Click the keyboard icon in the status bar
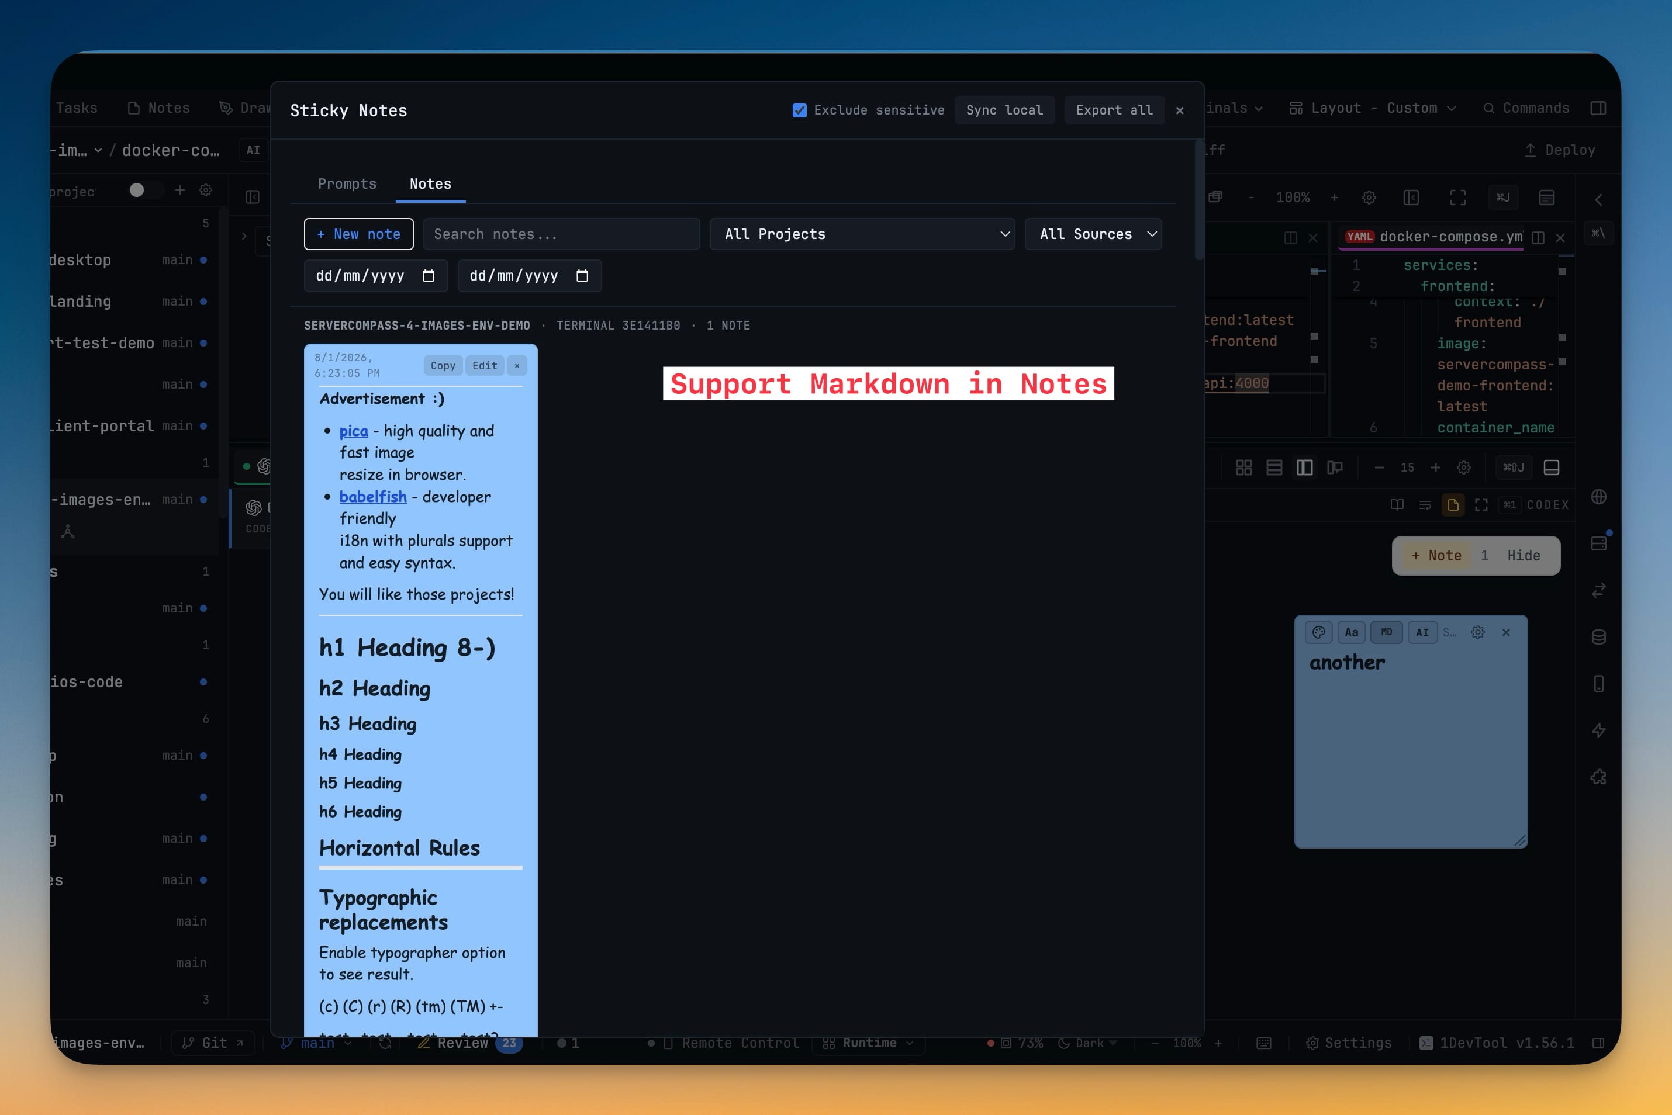Viewport: 1672px width, 1115px height. coord(1264,1043)
